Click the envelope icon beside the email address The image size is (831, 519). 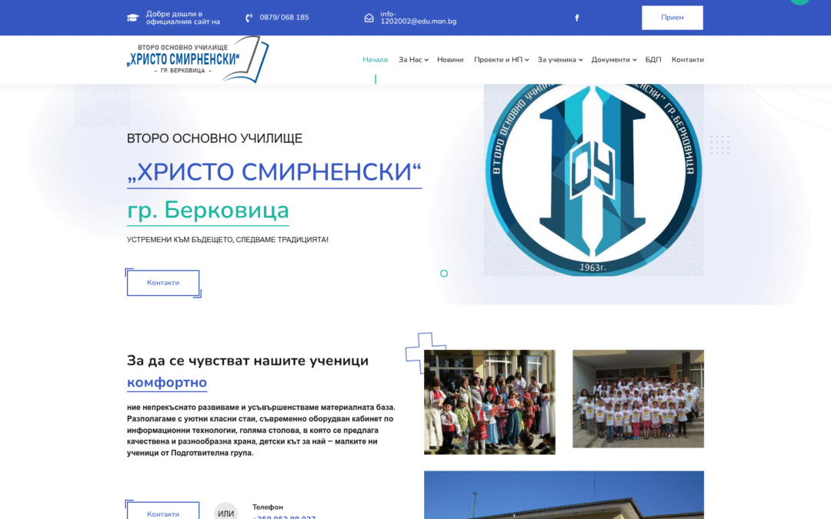pos(369,18)
